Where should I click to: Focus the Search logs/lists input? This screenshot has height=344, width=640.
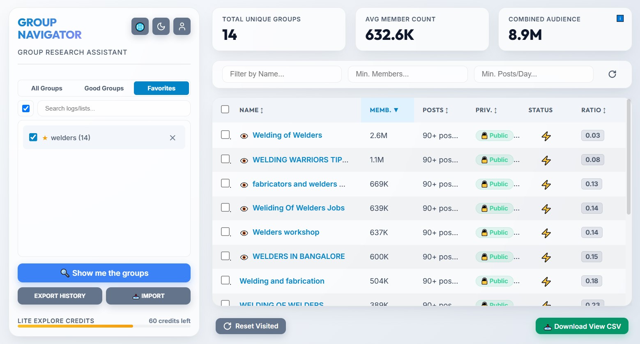114,109
